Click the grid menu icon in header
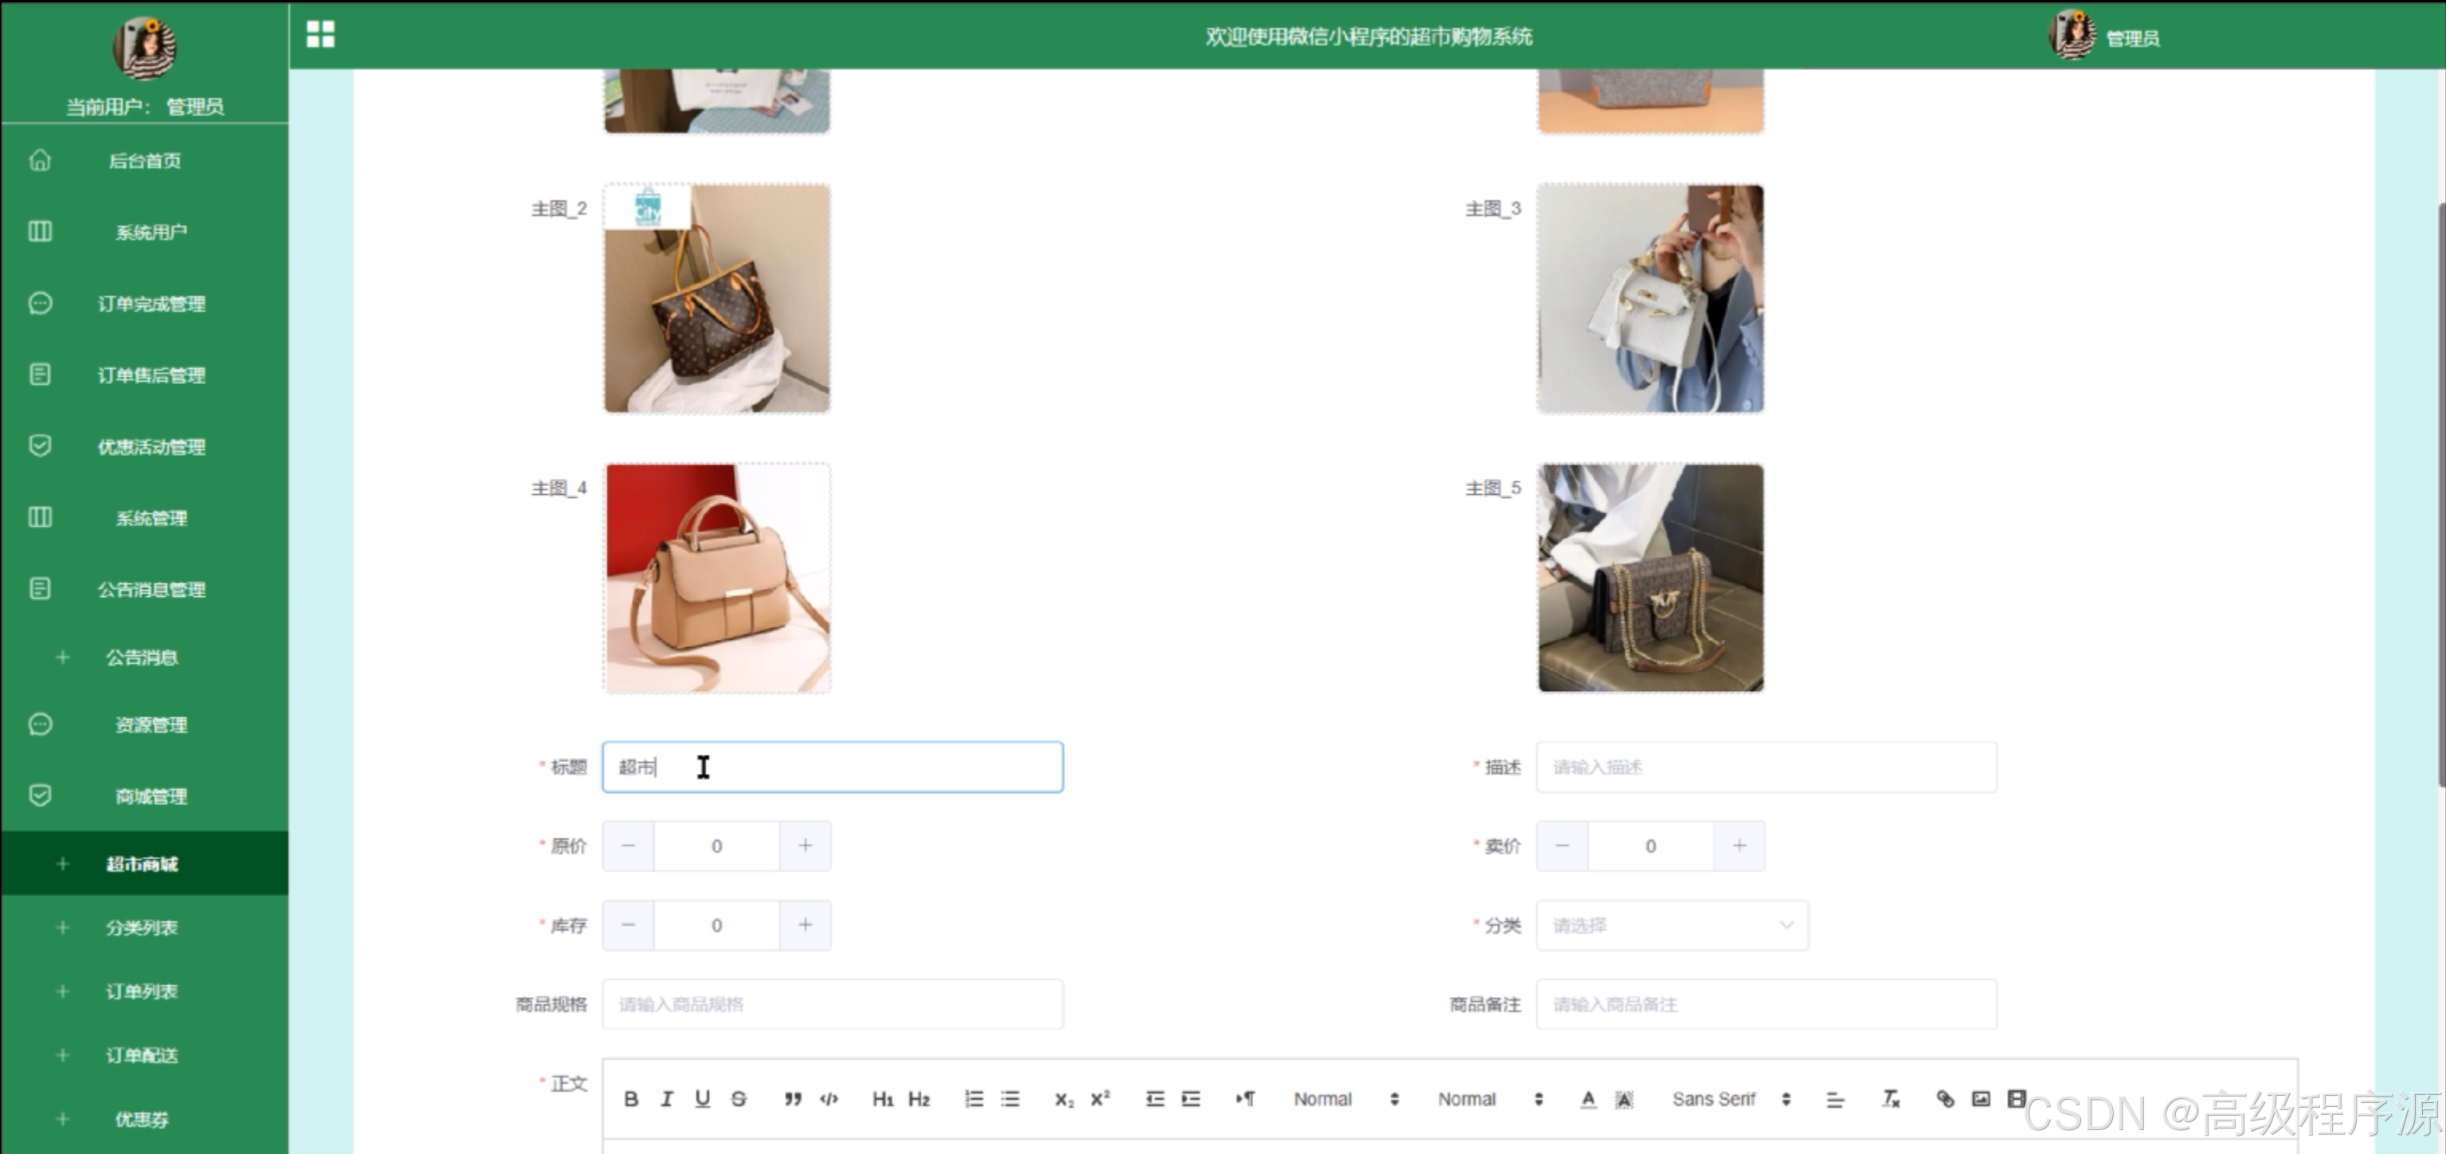The image size is (2446, 1154). pyautogui.click(x=320, y=34)
